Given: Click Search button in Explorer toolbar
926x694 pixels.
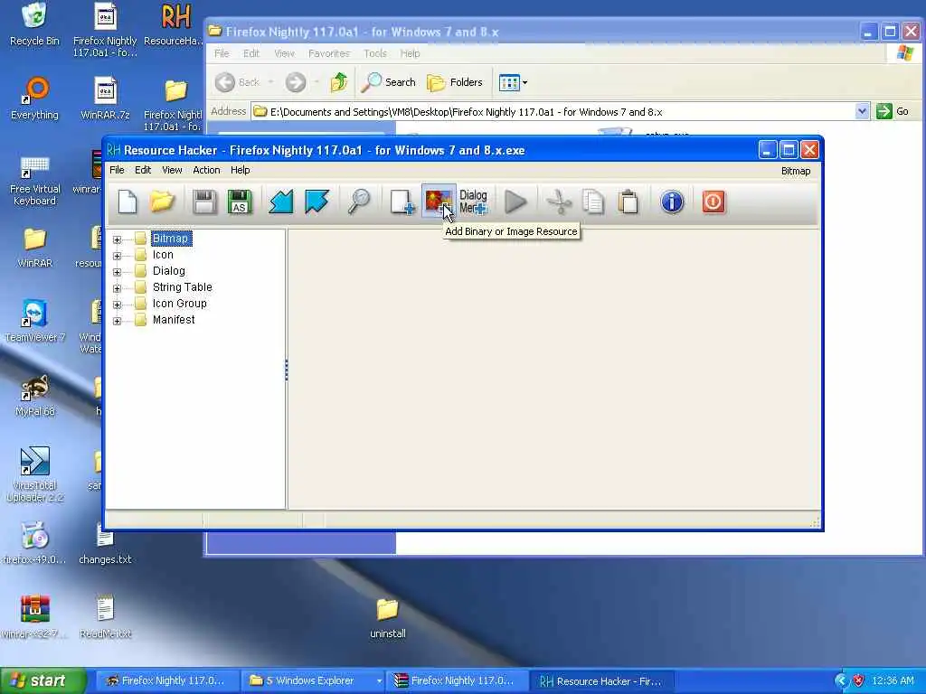Looking at the screenshot, I should coord(389,82).
